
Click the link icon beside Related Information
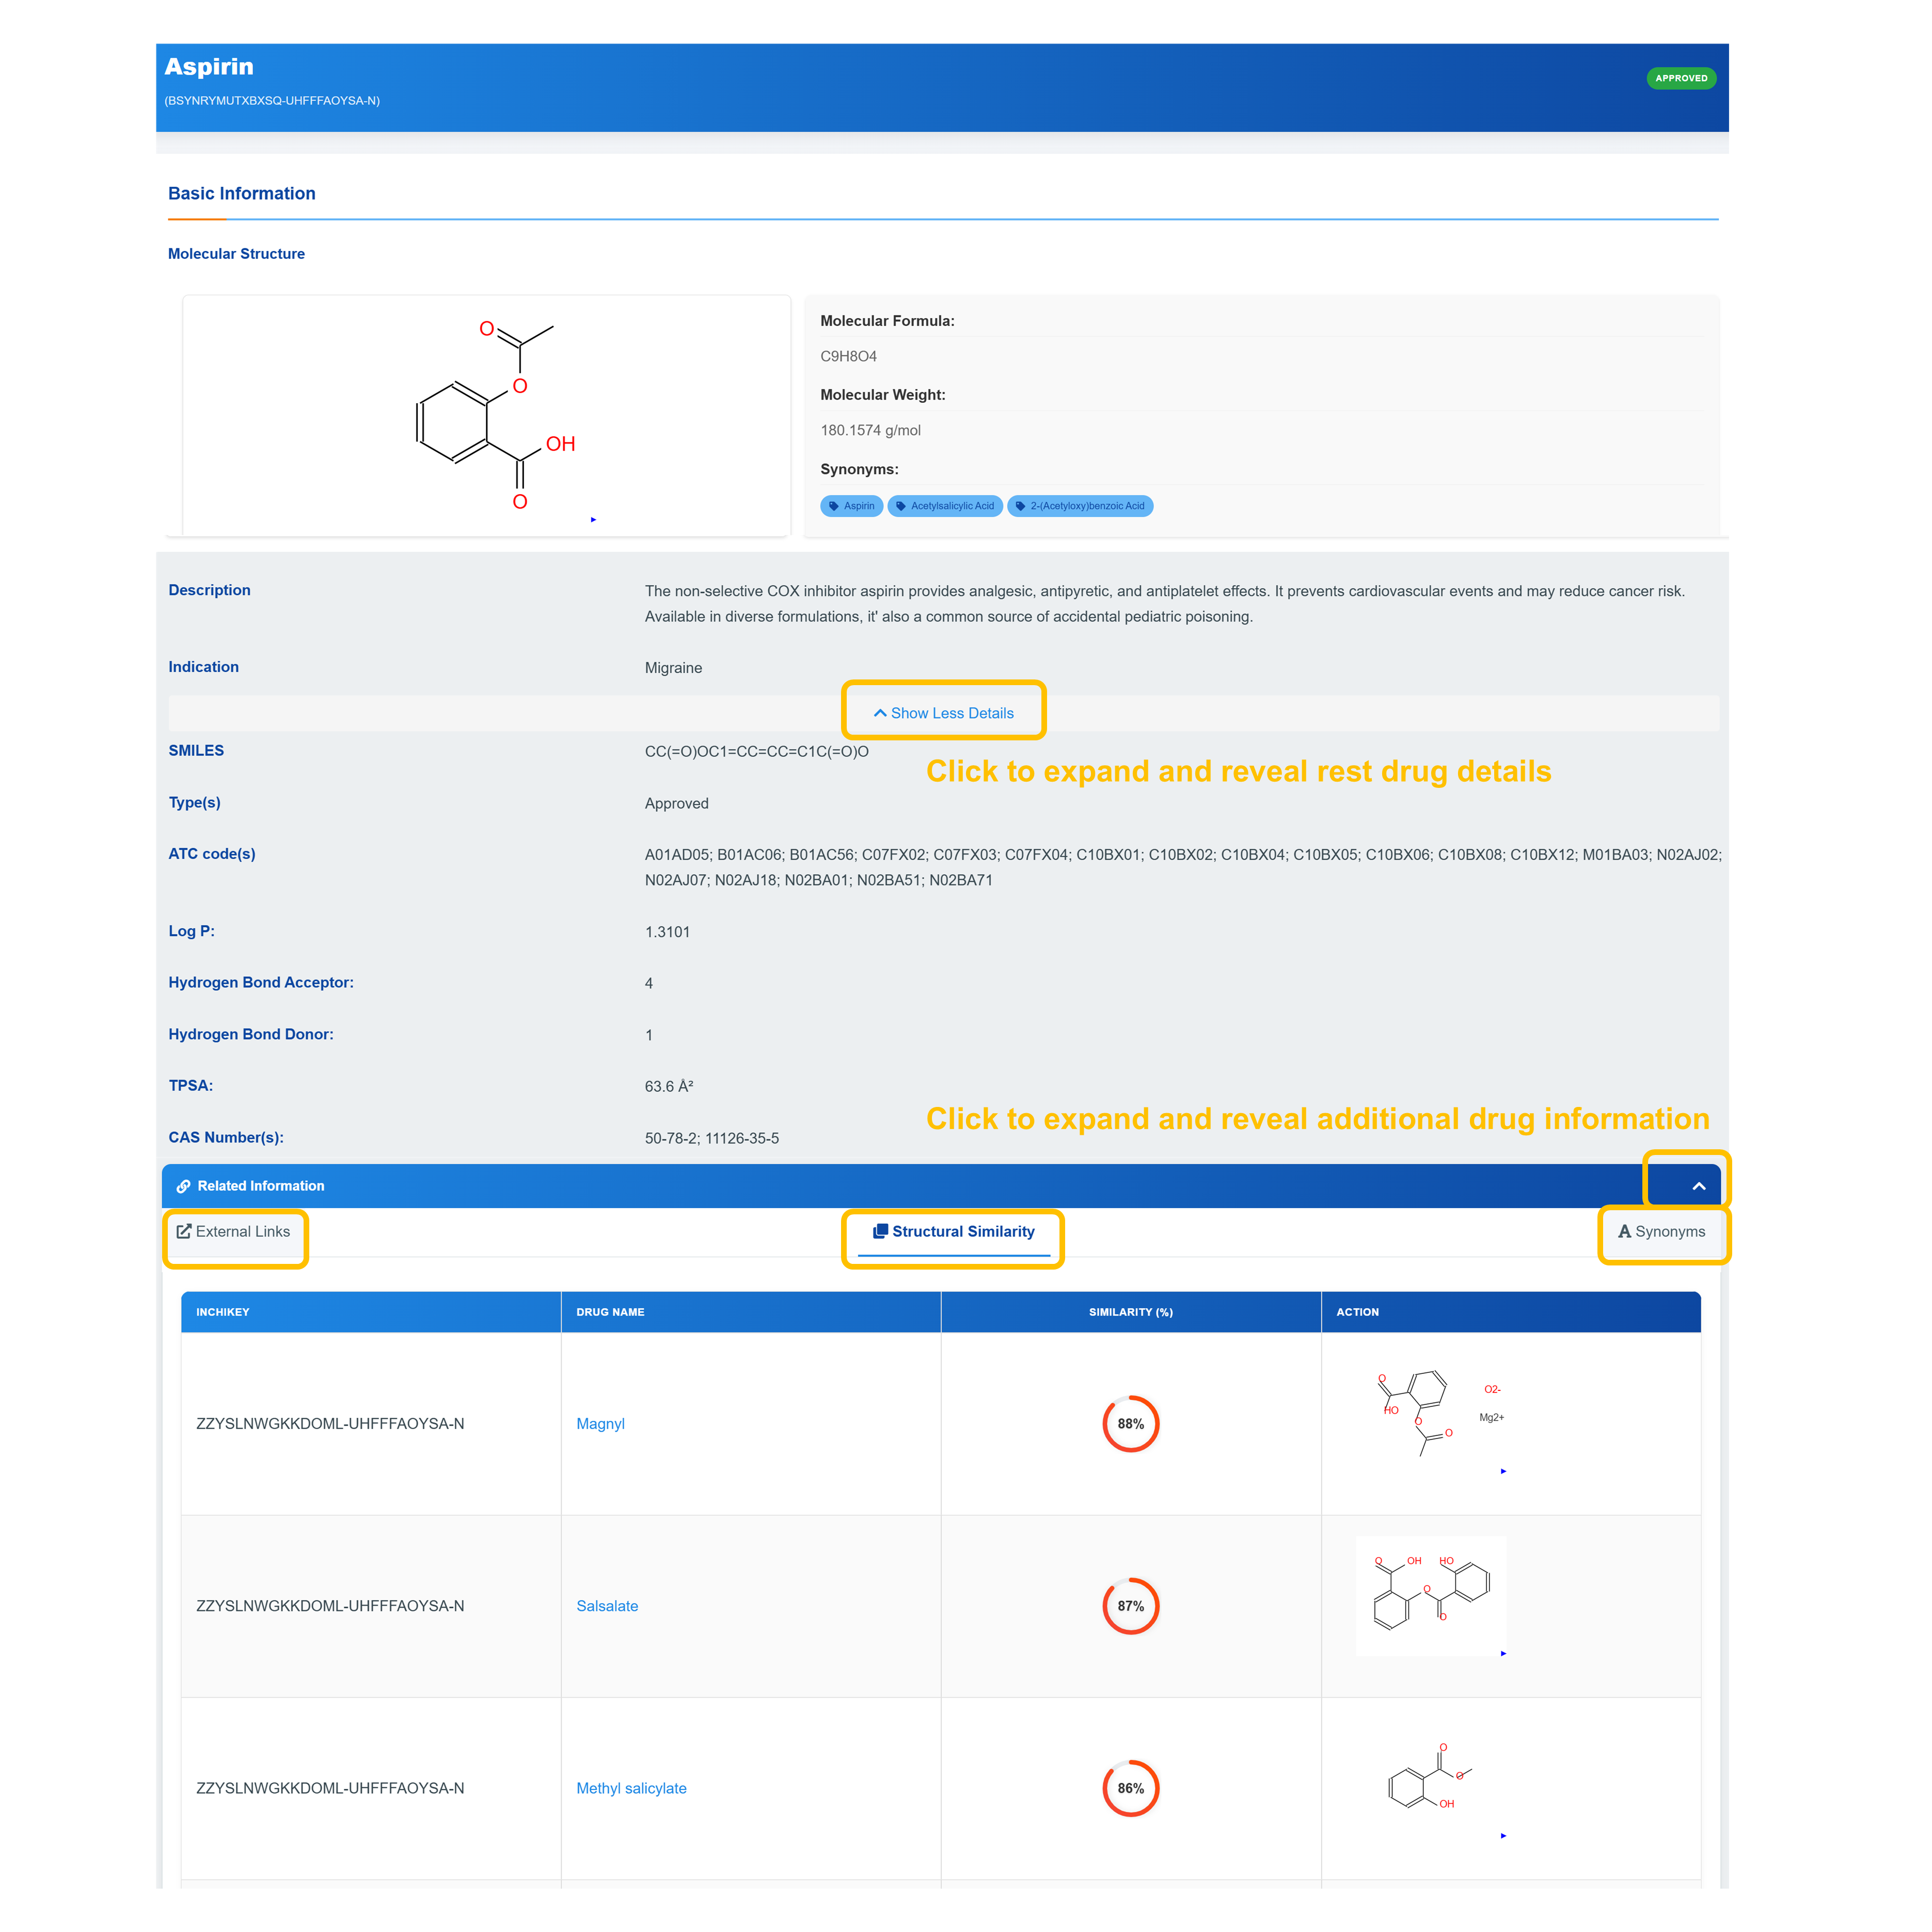pyautogui.click(x=184, y=1186)
